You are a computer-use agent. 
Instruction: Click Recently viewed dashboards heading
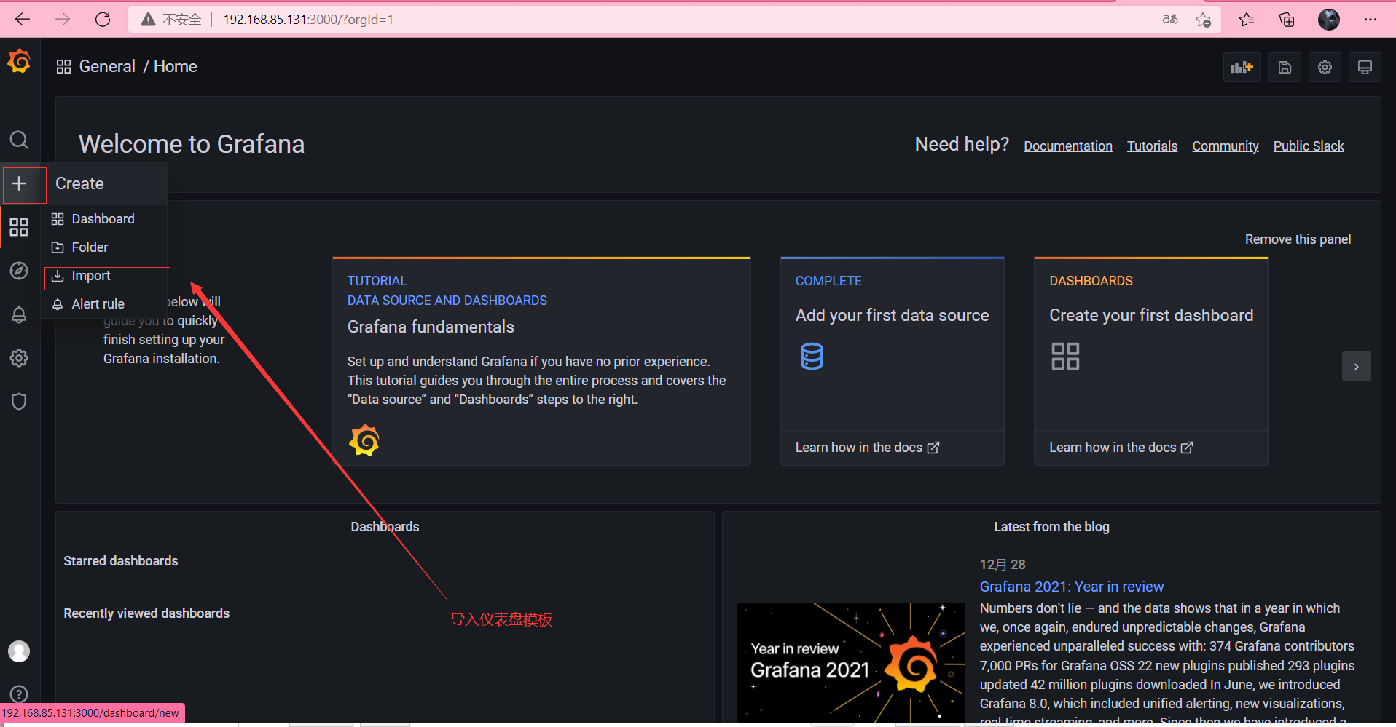[x=146, y=613]
